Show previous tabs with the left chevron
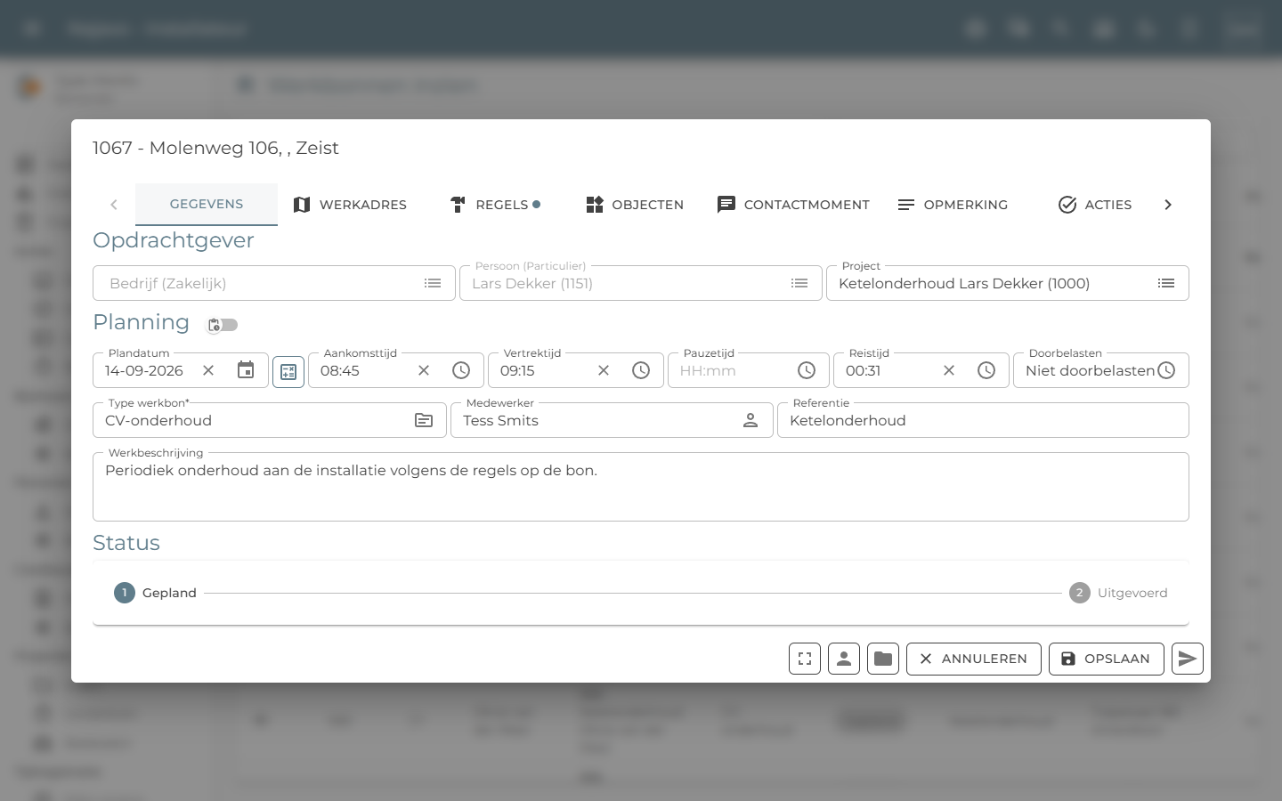1282x801 pixels. tap(114, 205)
